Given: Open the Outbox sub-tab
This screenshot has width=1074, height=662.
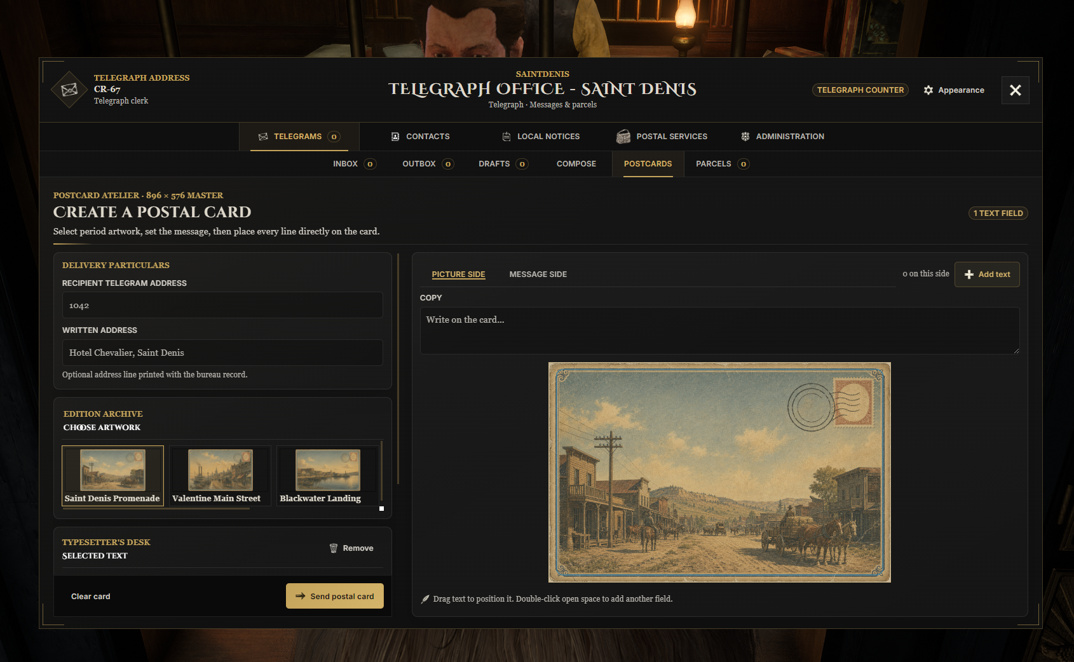Looking at the screenshot, I should (x=428, y=164).
